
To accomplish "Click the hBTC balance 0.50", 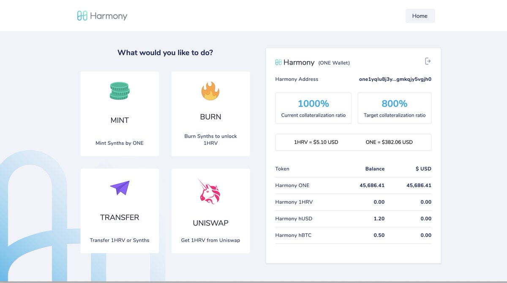I will (379, 235).
